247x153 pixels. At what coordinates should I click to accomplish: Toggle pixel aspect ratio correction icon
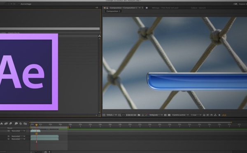tap(204, 115)
